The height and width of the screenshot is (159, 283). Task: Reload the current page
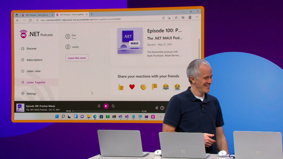pos(30,20)
